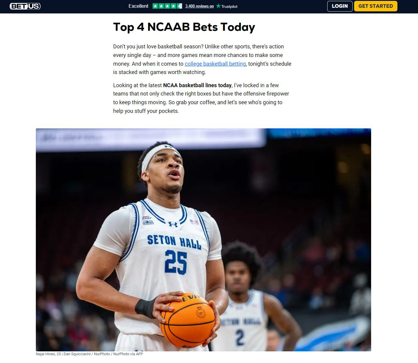Open the LOGIN button
Viewport: 418px width, 363px height.
[340, 6]
